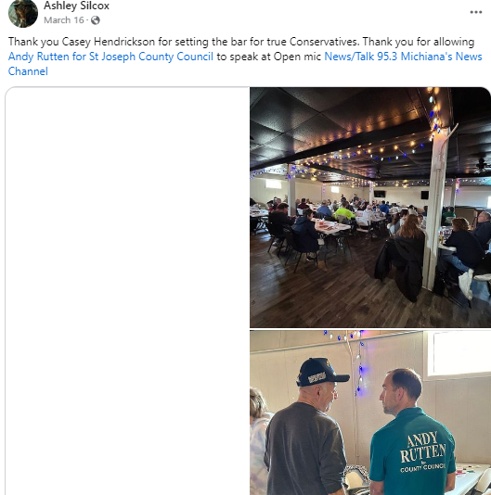
Task: Open the News/Talk 95.3 Michiana's News link
Action: (x=403, y=57)
